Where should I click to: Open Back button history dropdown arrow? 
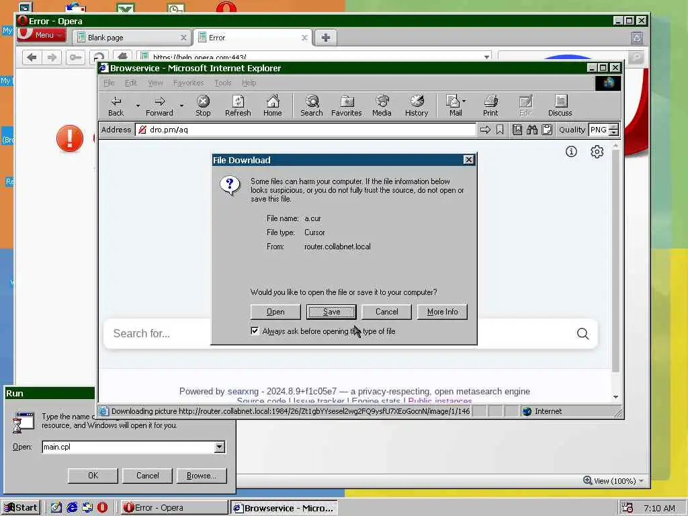pos(138,105)
